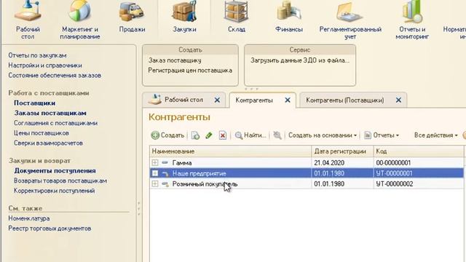Open Заказы поставщикам link
Image resolution: width=466 pixels, height=262 pixels.
tap(50, 114)
